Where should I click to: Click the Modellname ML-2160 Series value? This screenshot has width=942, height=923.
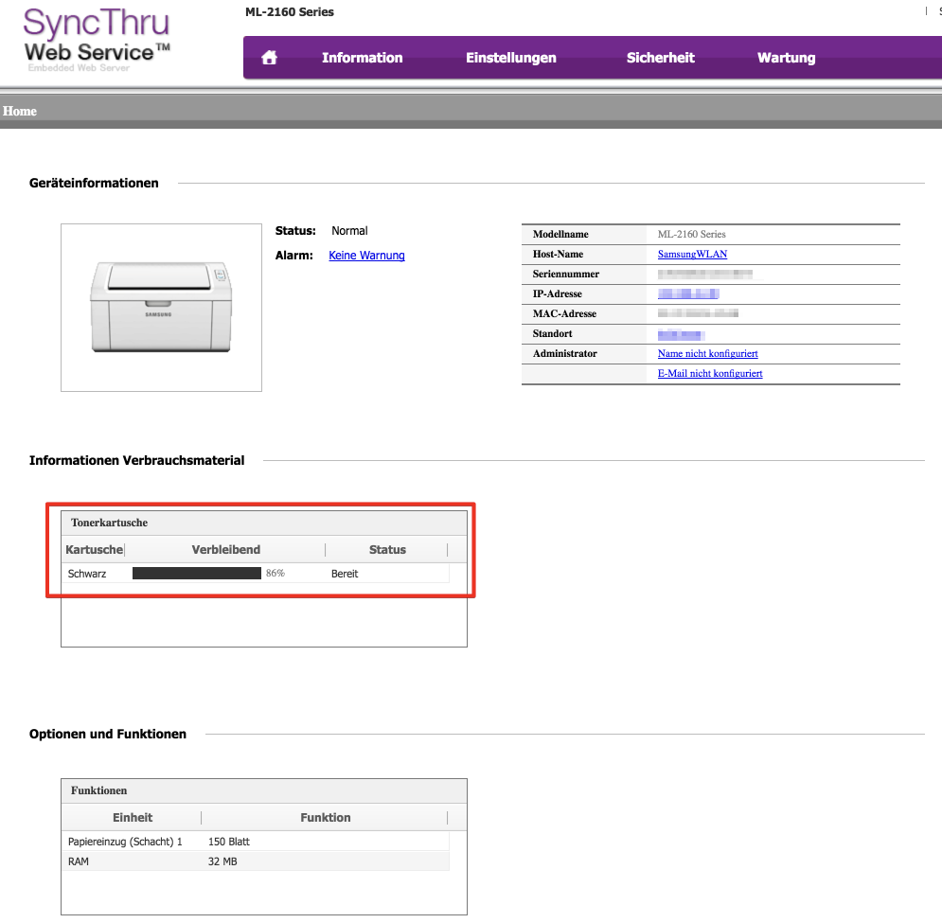pyautogui.click(x=691, y=235)
